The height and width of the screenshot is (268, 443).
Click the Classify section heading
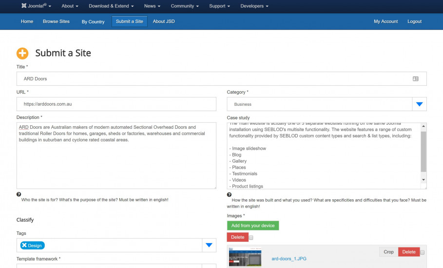point(25,220)
